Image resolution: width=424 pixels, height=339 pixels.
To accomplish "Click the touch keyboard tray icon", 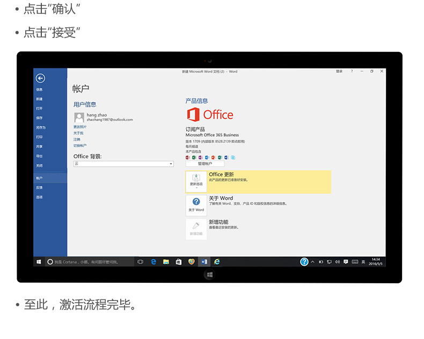I will (x=355, y=262).
